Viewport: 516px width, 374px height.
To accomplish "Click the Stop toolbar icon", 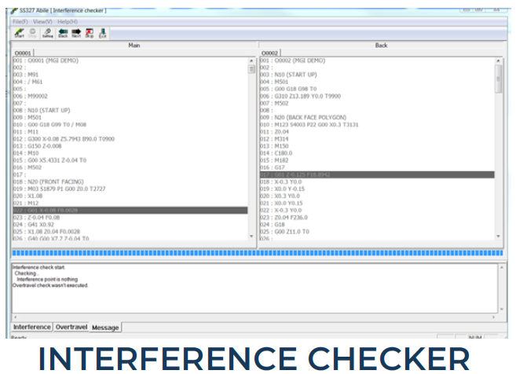I will point(33,34).
